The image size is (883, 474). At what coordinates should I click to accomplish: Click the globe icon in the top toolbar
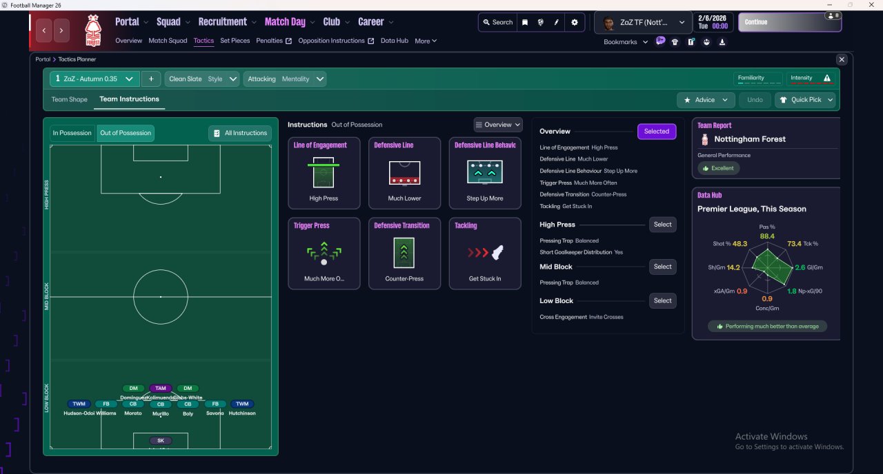click(541, 22)
